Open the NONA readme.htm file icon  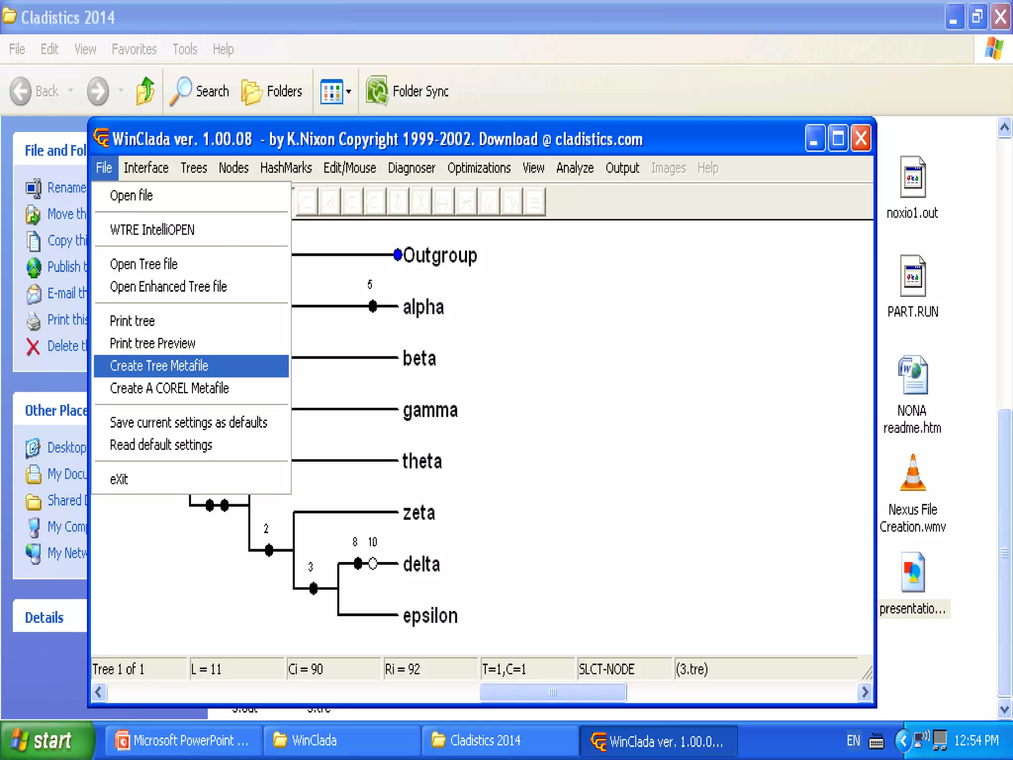click(913, 376)
